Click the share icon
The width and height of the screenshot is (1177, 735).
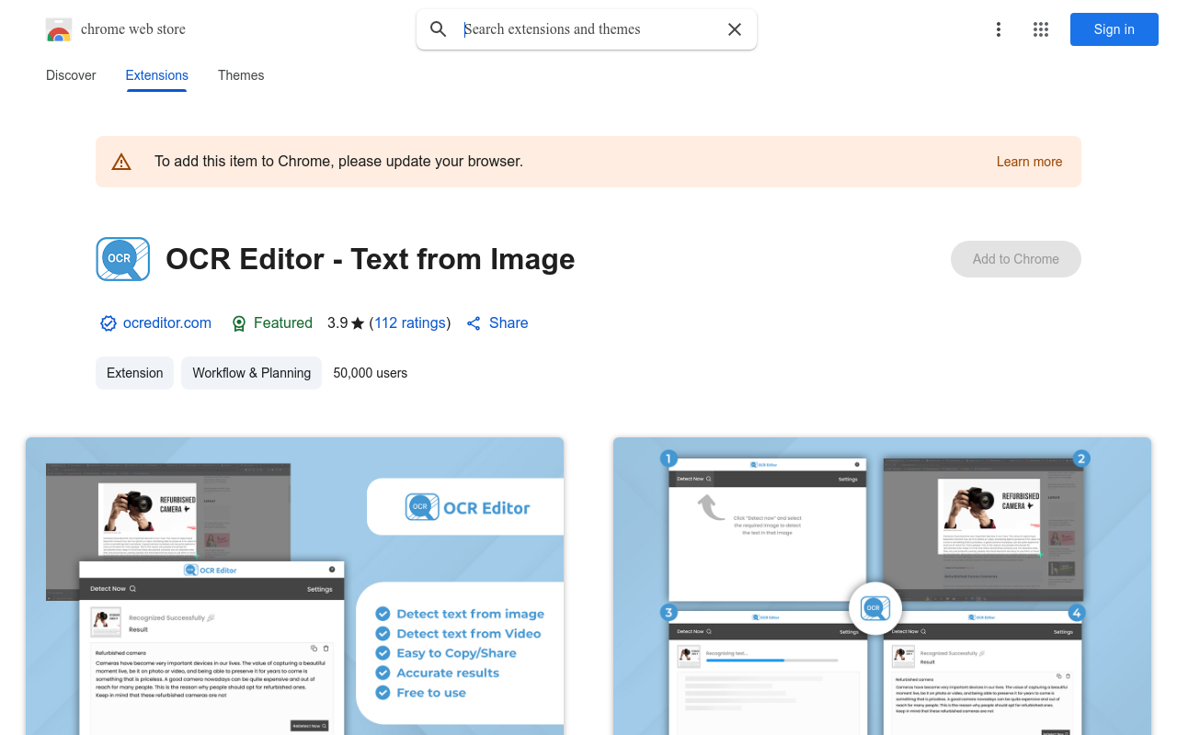coord(474,323)
